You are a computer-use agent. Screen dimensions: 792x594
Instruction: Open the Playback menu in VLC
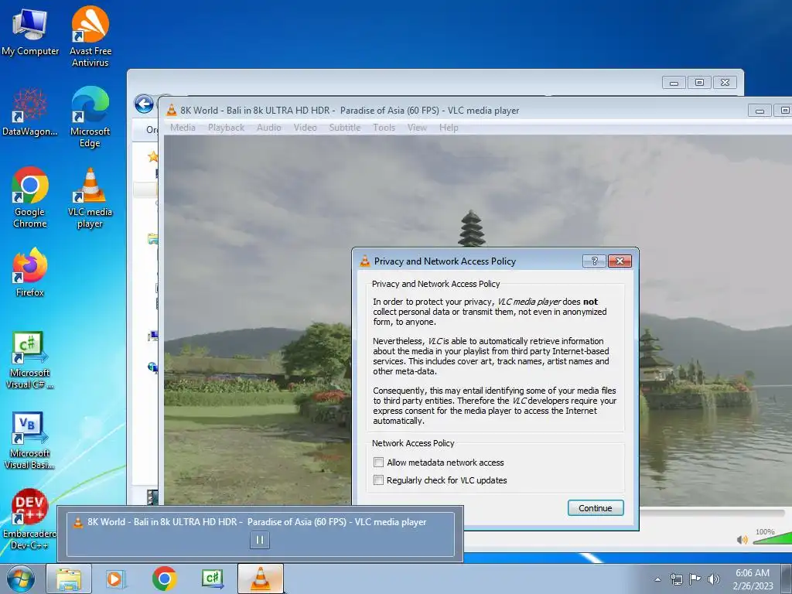[x=227, y=128]
